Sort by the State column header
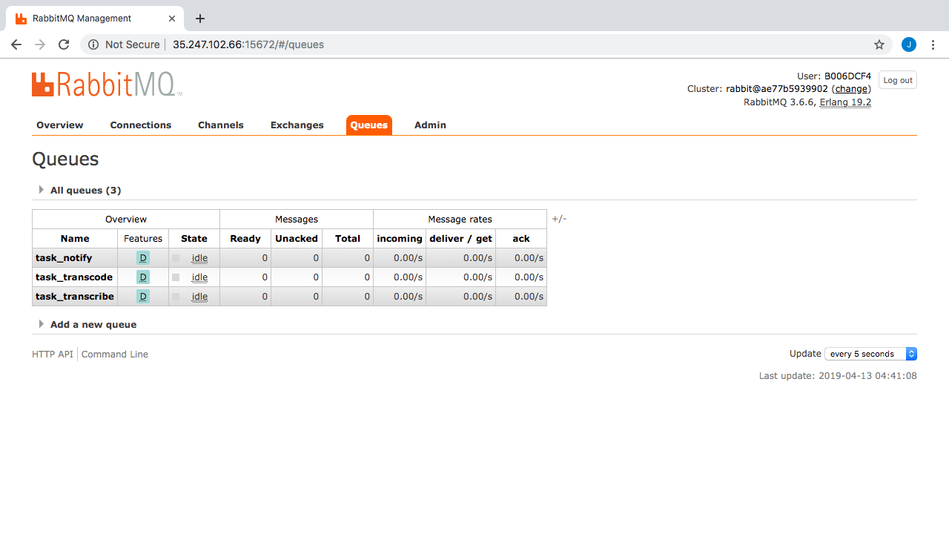This screenshot has width=949, height=534. point(194,239)
